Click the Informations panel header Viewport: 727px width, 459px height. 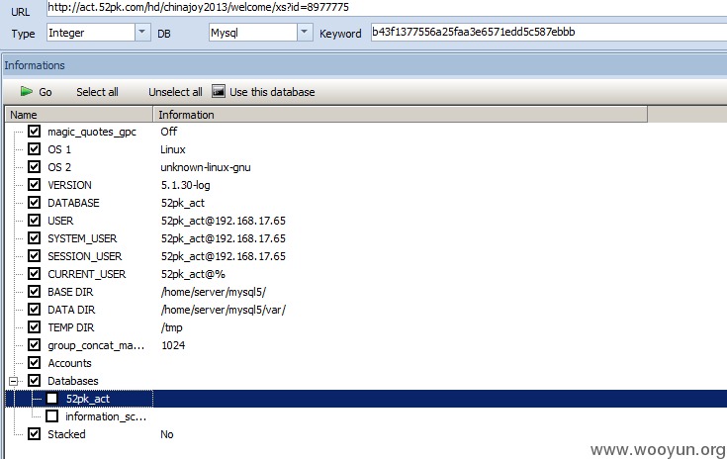coord(364,65)
